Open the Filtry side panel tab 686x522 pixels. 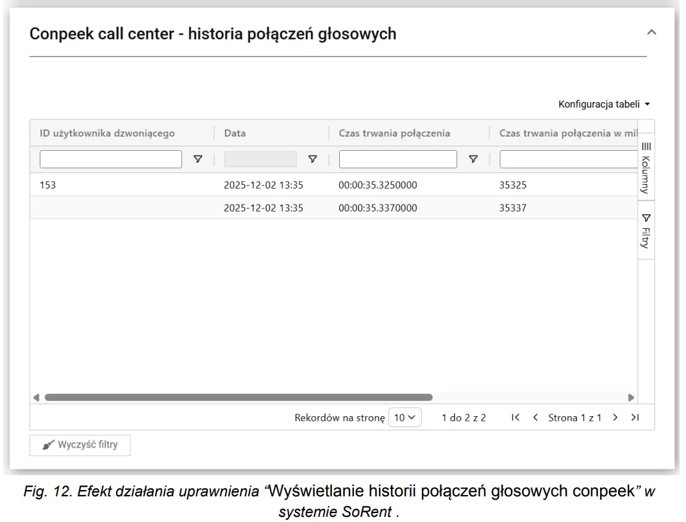646,231
